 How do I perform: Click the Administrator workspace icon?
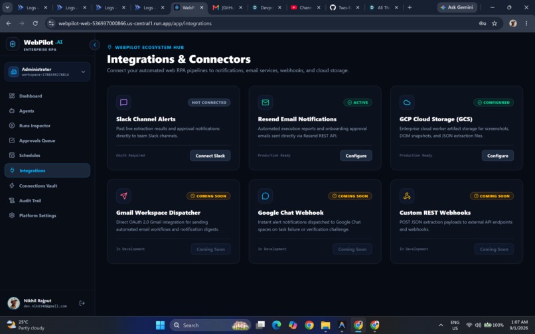[x=14, y=72]
